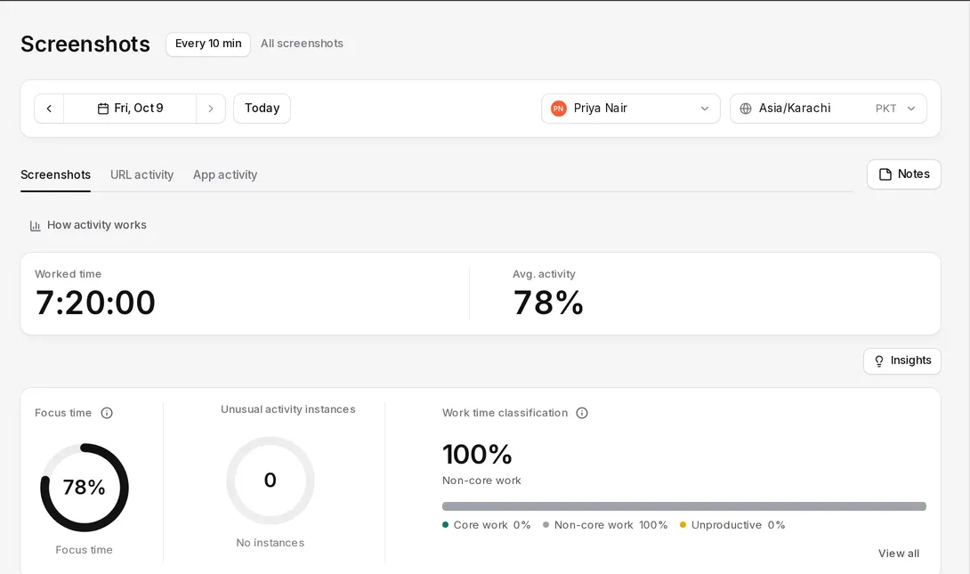Click the info icon next to Focus time
Image resolution: width=970 pixels, height=574 pixels.
(x=107, y=413)
